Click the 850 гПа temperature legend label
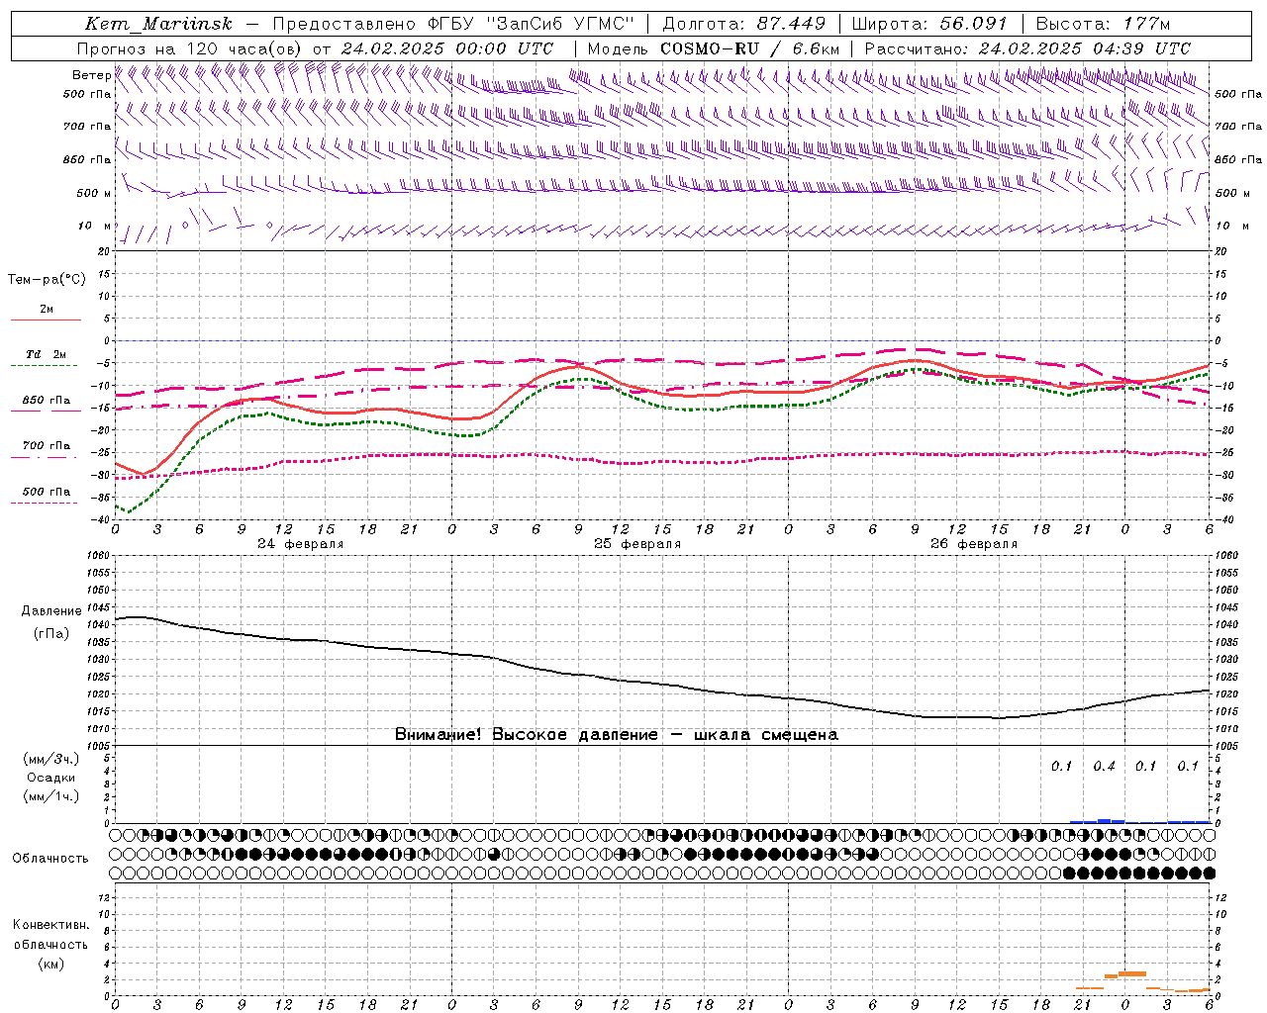Viewport: 1267px width, 1013px height. 47,401
